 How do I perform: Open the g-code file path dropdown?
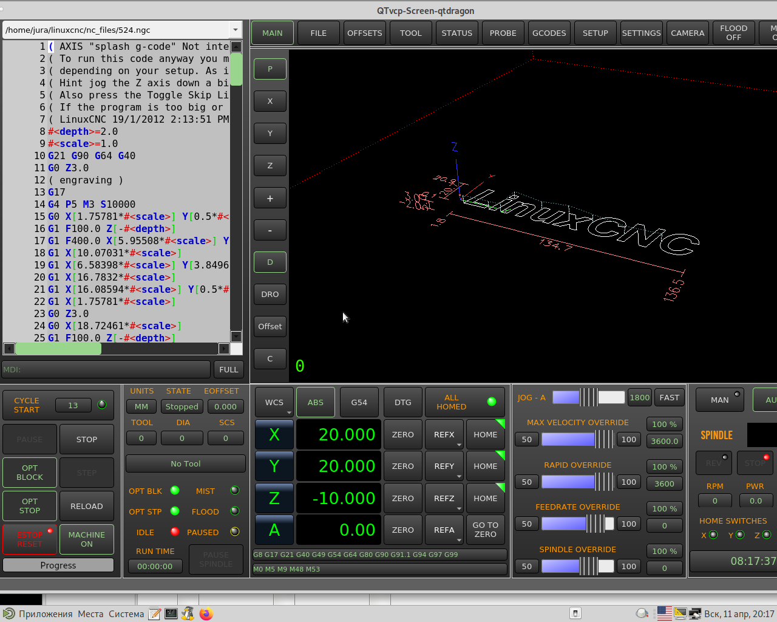(236, 30)
